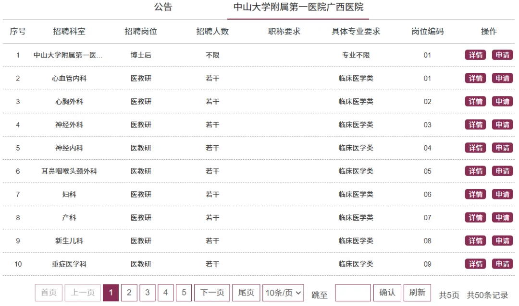Viewport: 519px width, 306px height.
Task: Focus the 跳至 page number input
Action: (353, 293)
